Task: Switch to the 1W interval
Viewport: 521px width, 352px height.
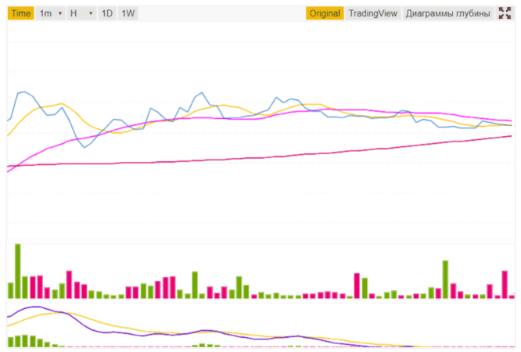Action: (x=128, y=13)
